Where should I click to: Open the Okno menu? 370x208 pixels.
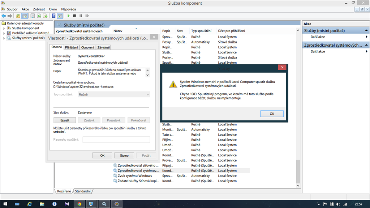[53, 9]
